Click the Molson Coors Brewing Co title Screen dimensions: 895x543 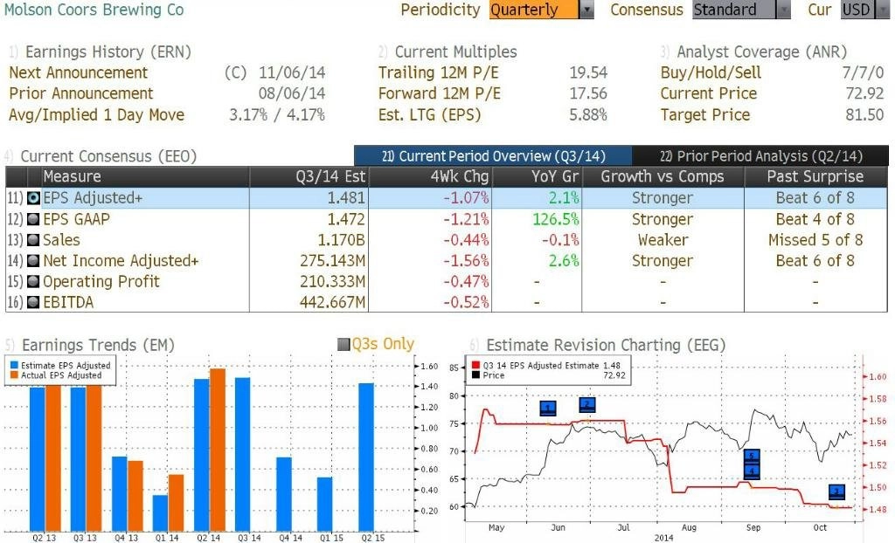(x=94, y=10)
